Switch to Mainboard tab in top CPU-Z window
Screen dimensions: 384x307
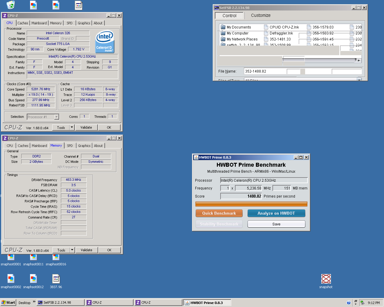pyautogui.click(x=39, y=23)
